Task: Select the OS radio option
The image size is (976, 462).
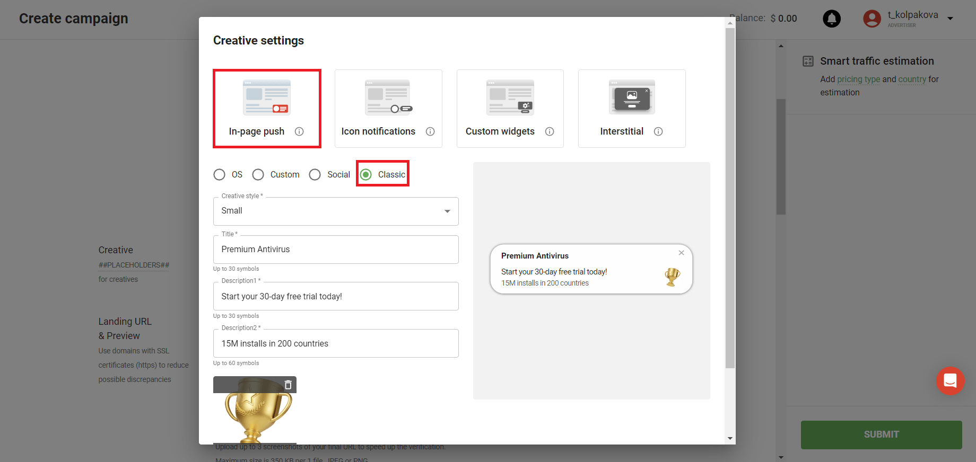Action: tap(220, 175)
